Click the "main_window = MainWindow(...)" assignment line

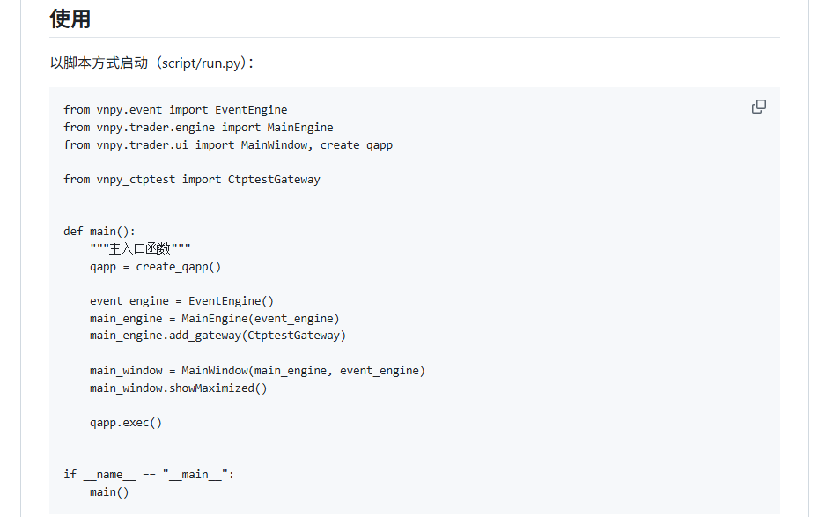(257, 371)
